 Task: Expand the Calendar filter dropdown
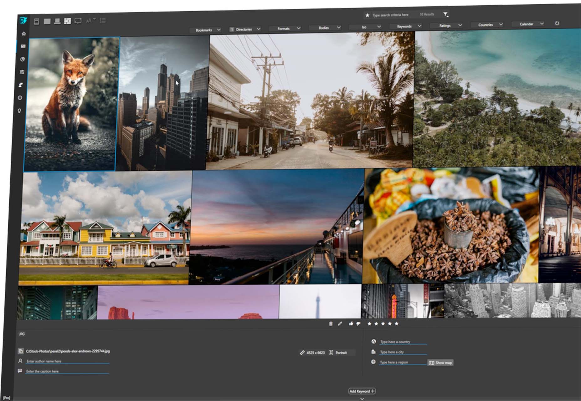coord(529,24)
